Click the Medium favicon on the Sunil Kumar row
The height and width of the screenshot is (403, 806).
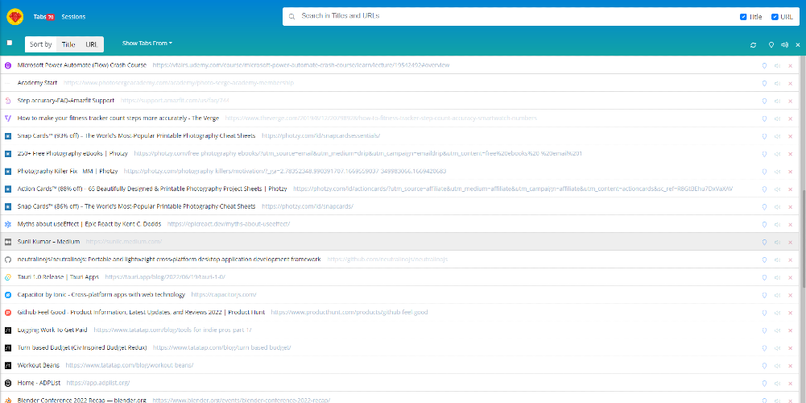(x=8, y=242)
